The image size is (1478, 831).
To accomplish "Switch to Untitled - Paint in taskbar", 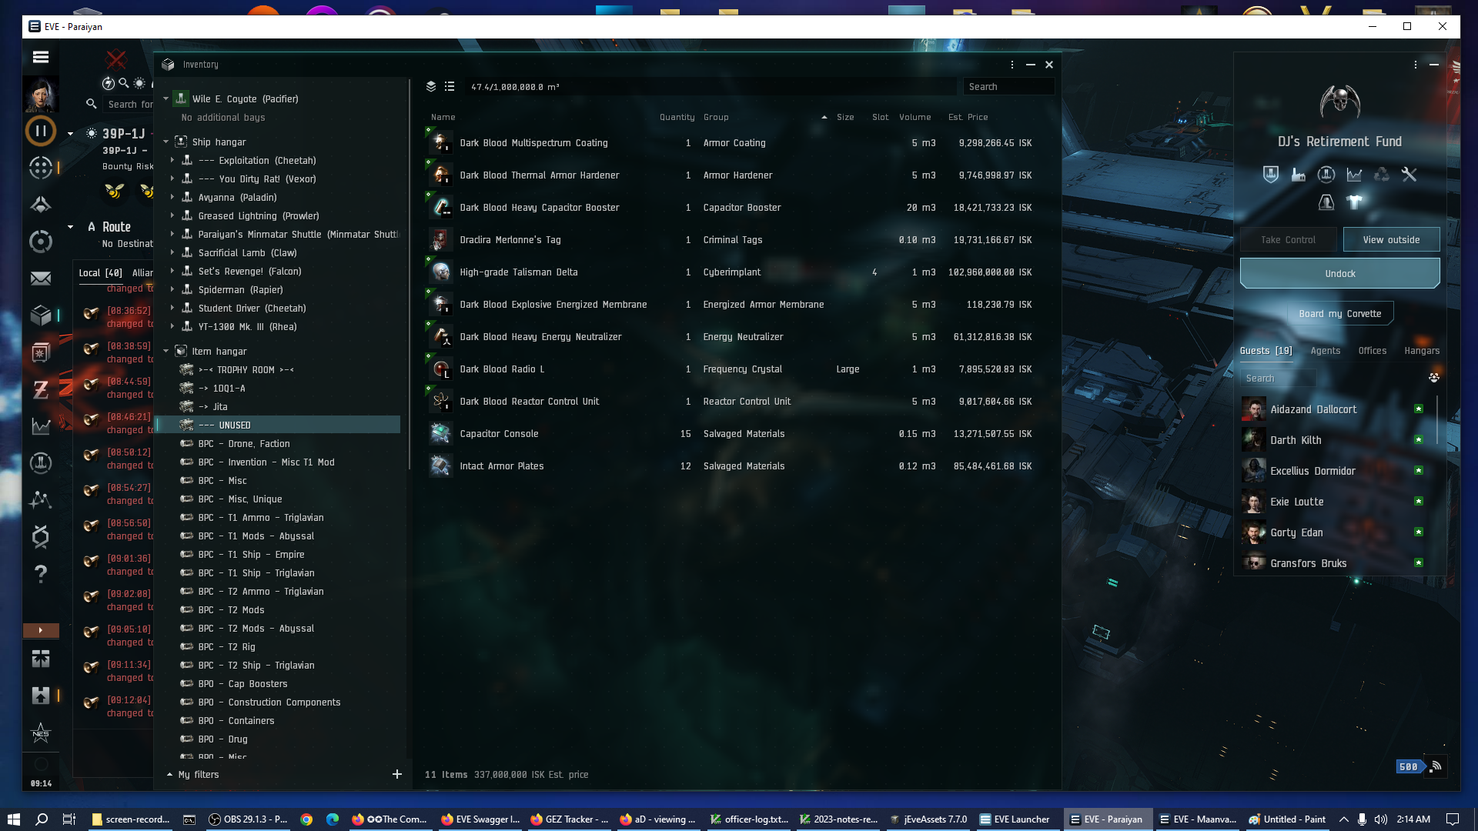I will [1287, 819].
